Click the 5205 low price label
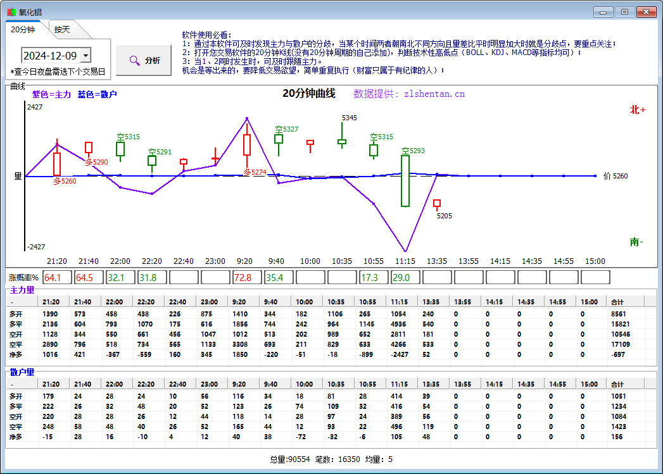The width and height of the screenshot is (663, 474). point(445,216)
